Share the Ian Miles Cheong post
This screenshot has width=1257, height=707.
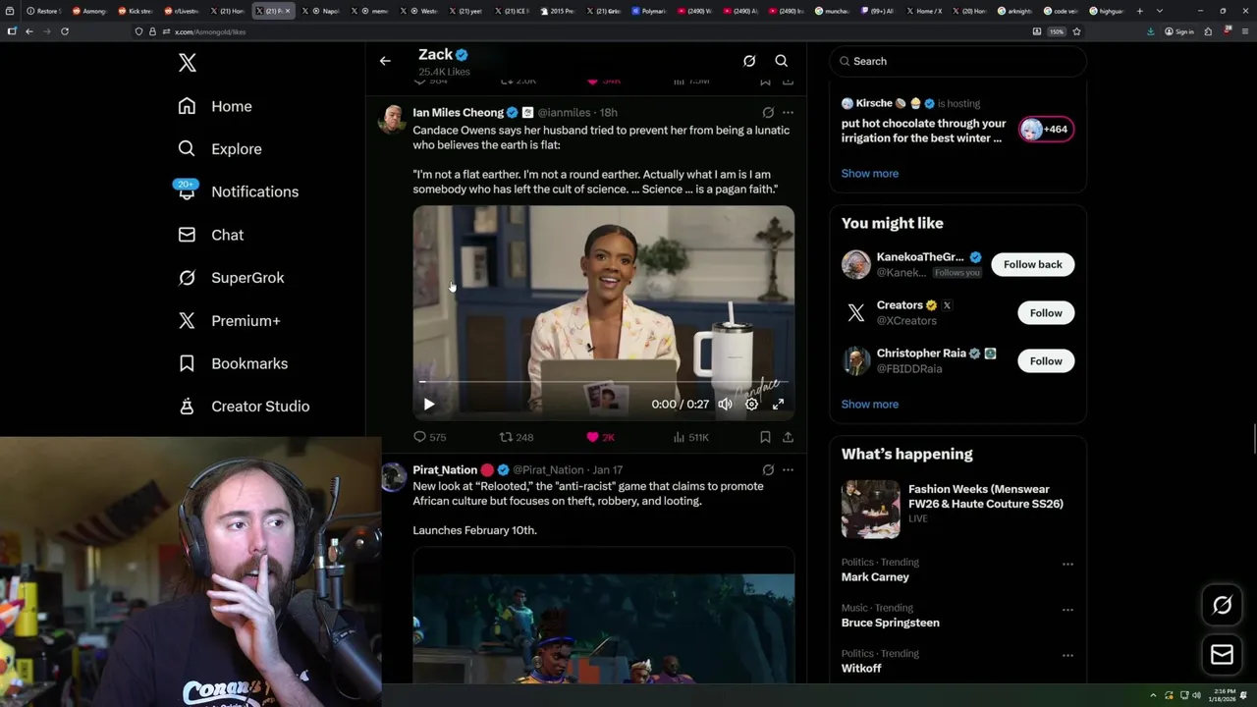coord(788,437)
